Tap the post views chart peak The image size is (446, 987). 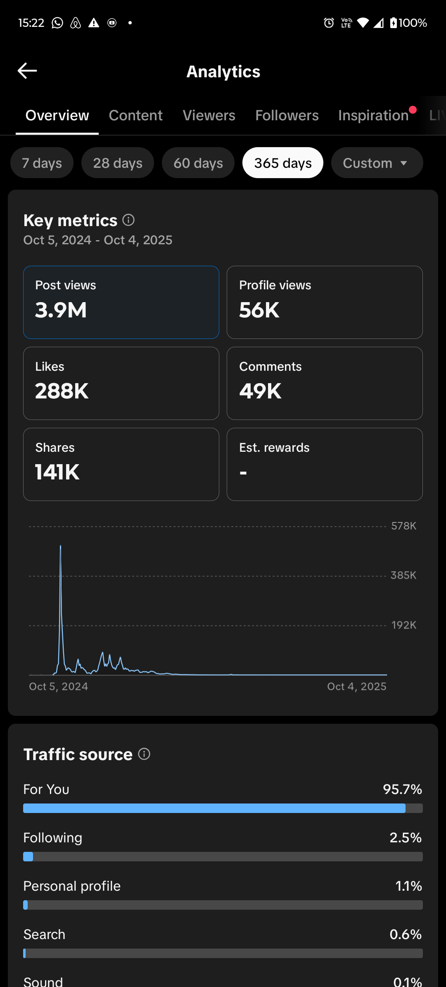(61, 547)
